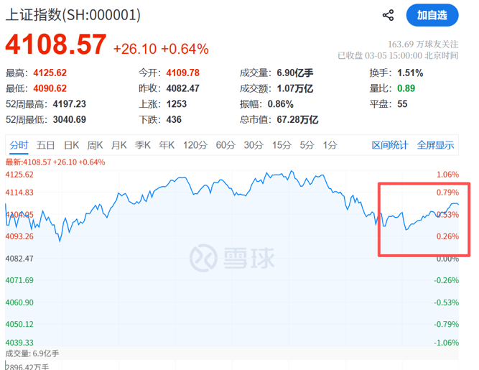The image size is (479, 370).
Task: Select the 60分 interval tab
Action: (x=225, y=145)
